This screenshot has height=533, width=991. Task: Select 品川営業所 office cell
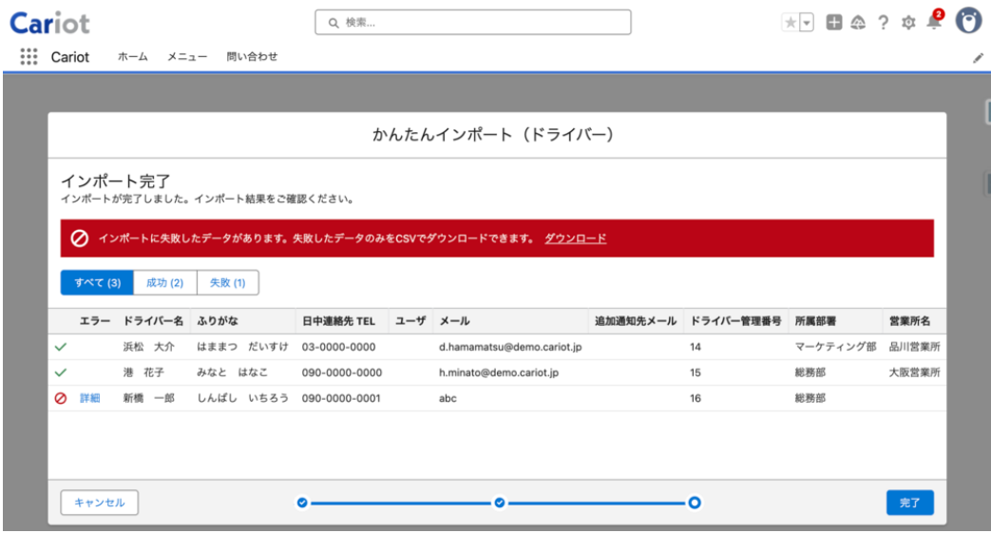coord(915,347)
